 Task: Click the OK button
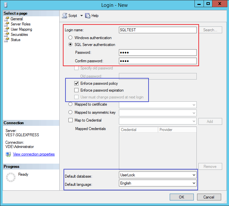[182, 197]
